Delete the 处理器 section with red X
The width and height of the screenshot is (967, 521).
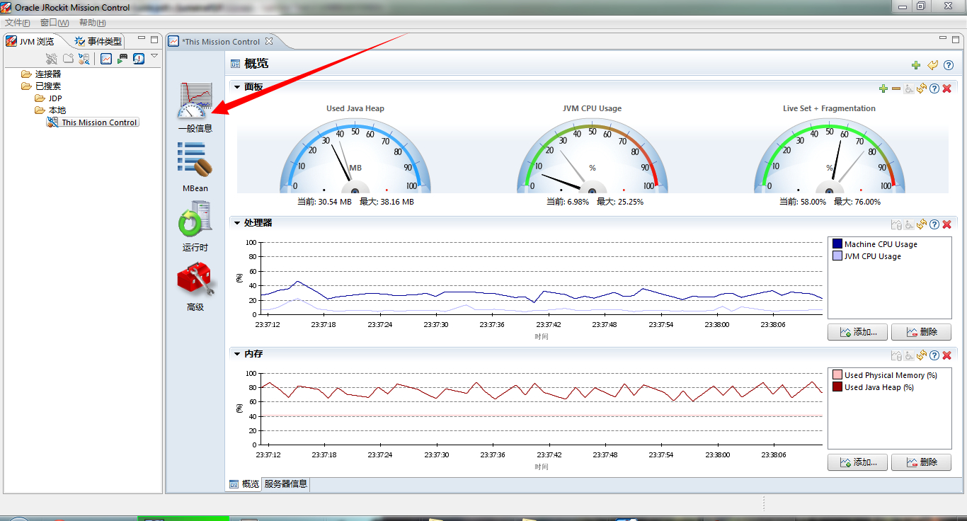(947, 224)
